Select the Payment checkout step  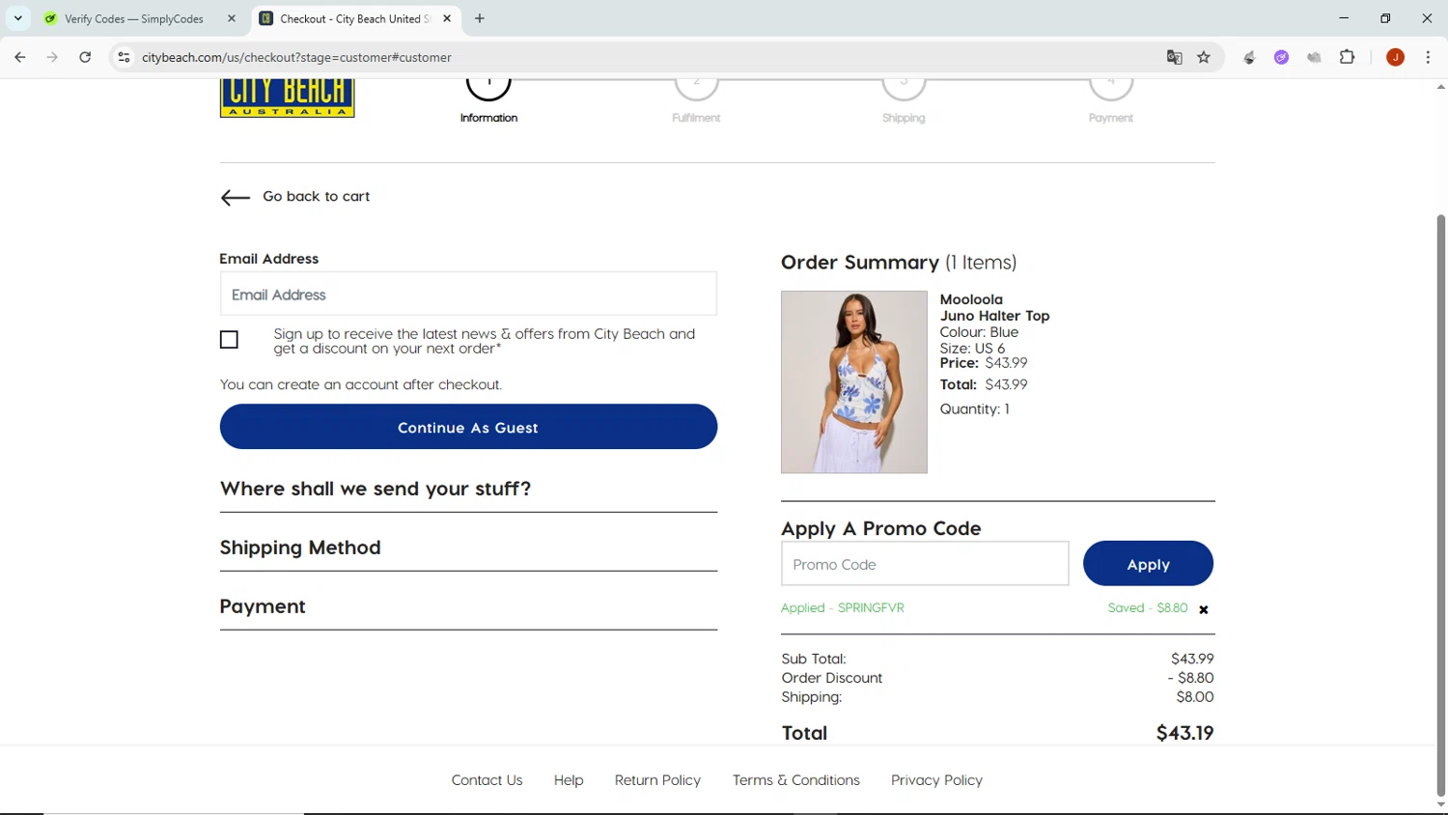[1111, 100]
